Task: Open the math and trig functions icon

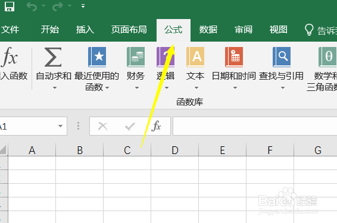Action: tap(327, 57)
